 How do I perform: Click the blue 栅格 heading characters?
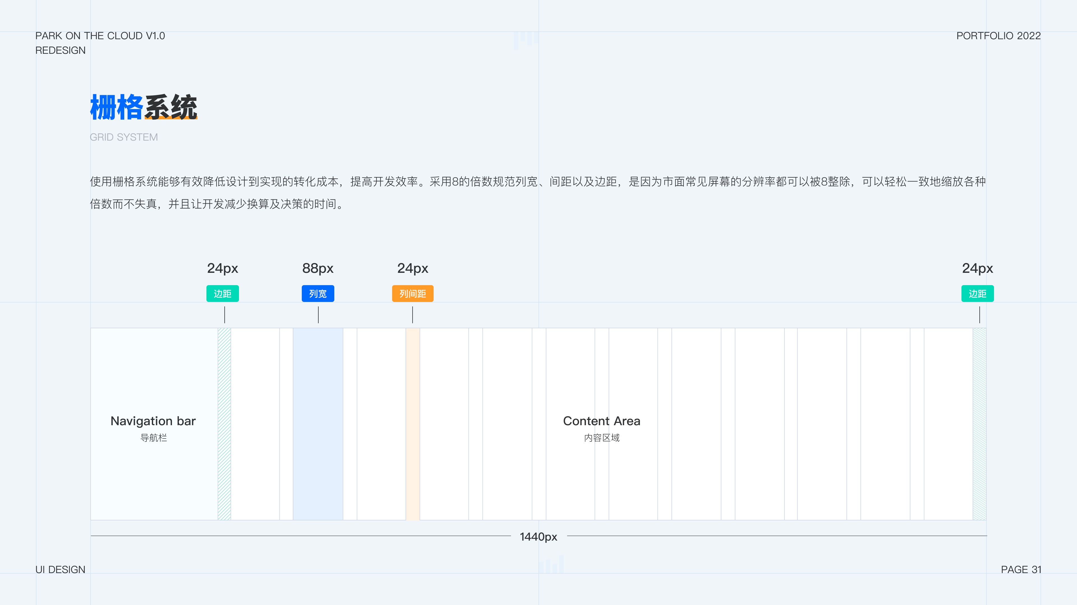pyautogui.click(x=117, y=107)
